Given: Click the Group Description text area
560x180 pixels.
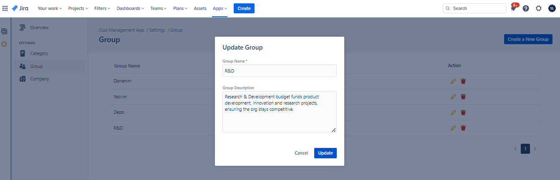Looking at the screenshot, I should click(x=280, y=112).
